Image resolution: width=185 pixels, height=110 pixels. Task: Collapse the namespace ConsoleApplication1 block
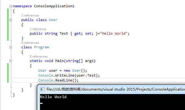[x=11, y=6]
